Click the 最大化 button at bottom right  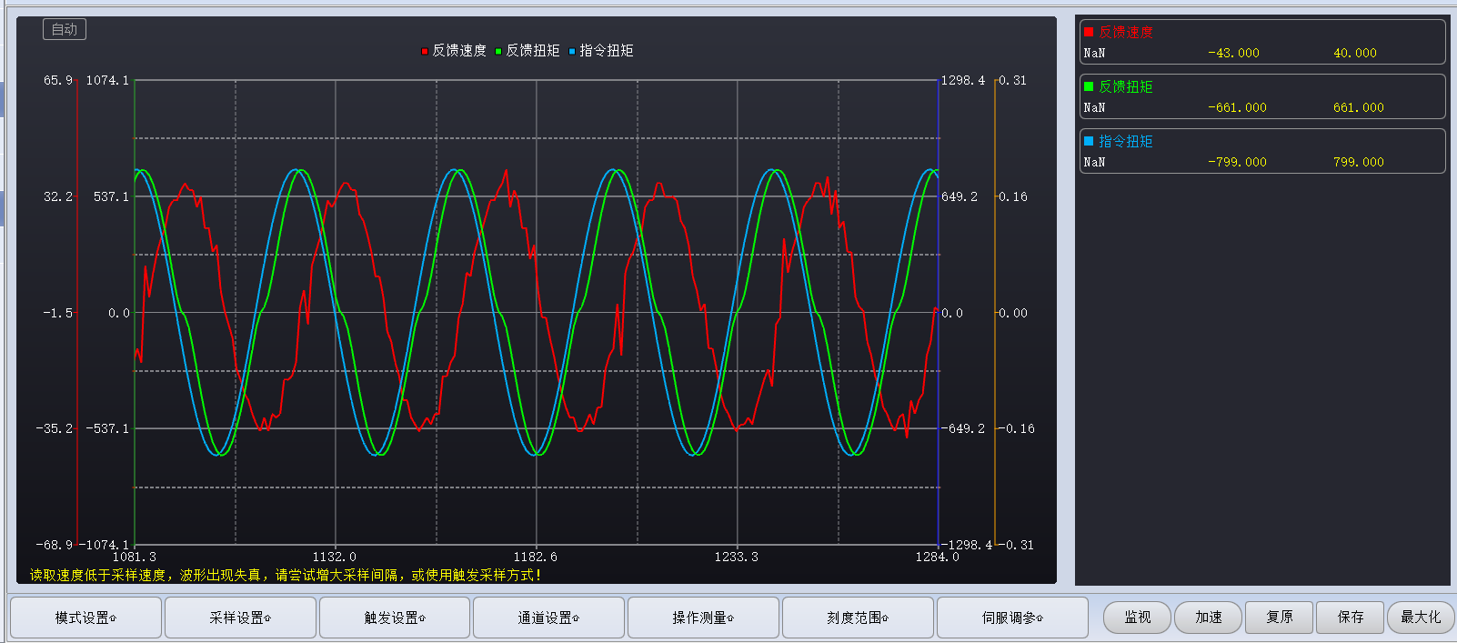[1421, 617]
